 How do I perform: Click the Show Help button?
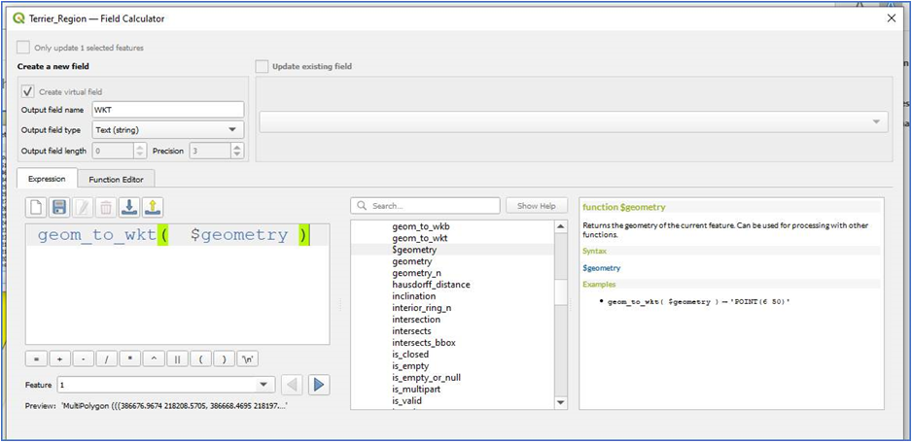537,206
